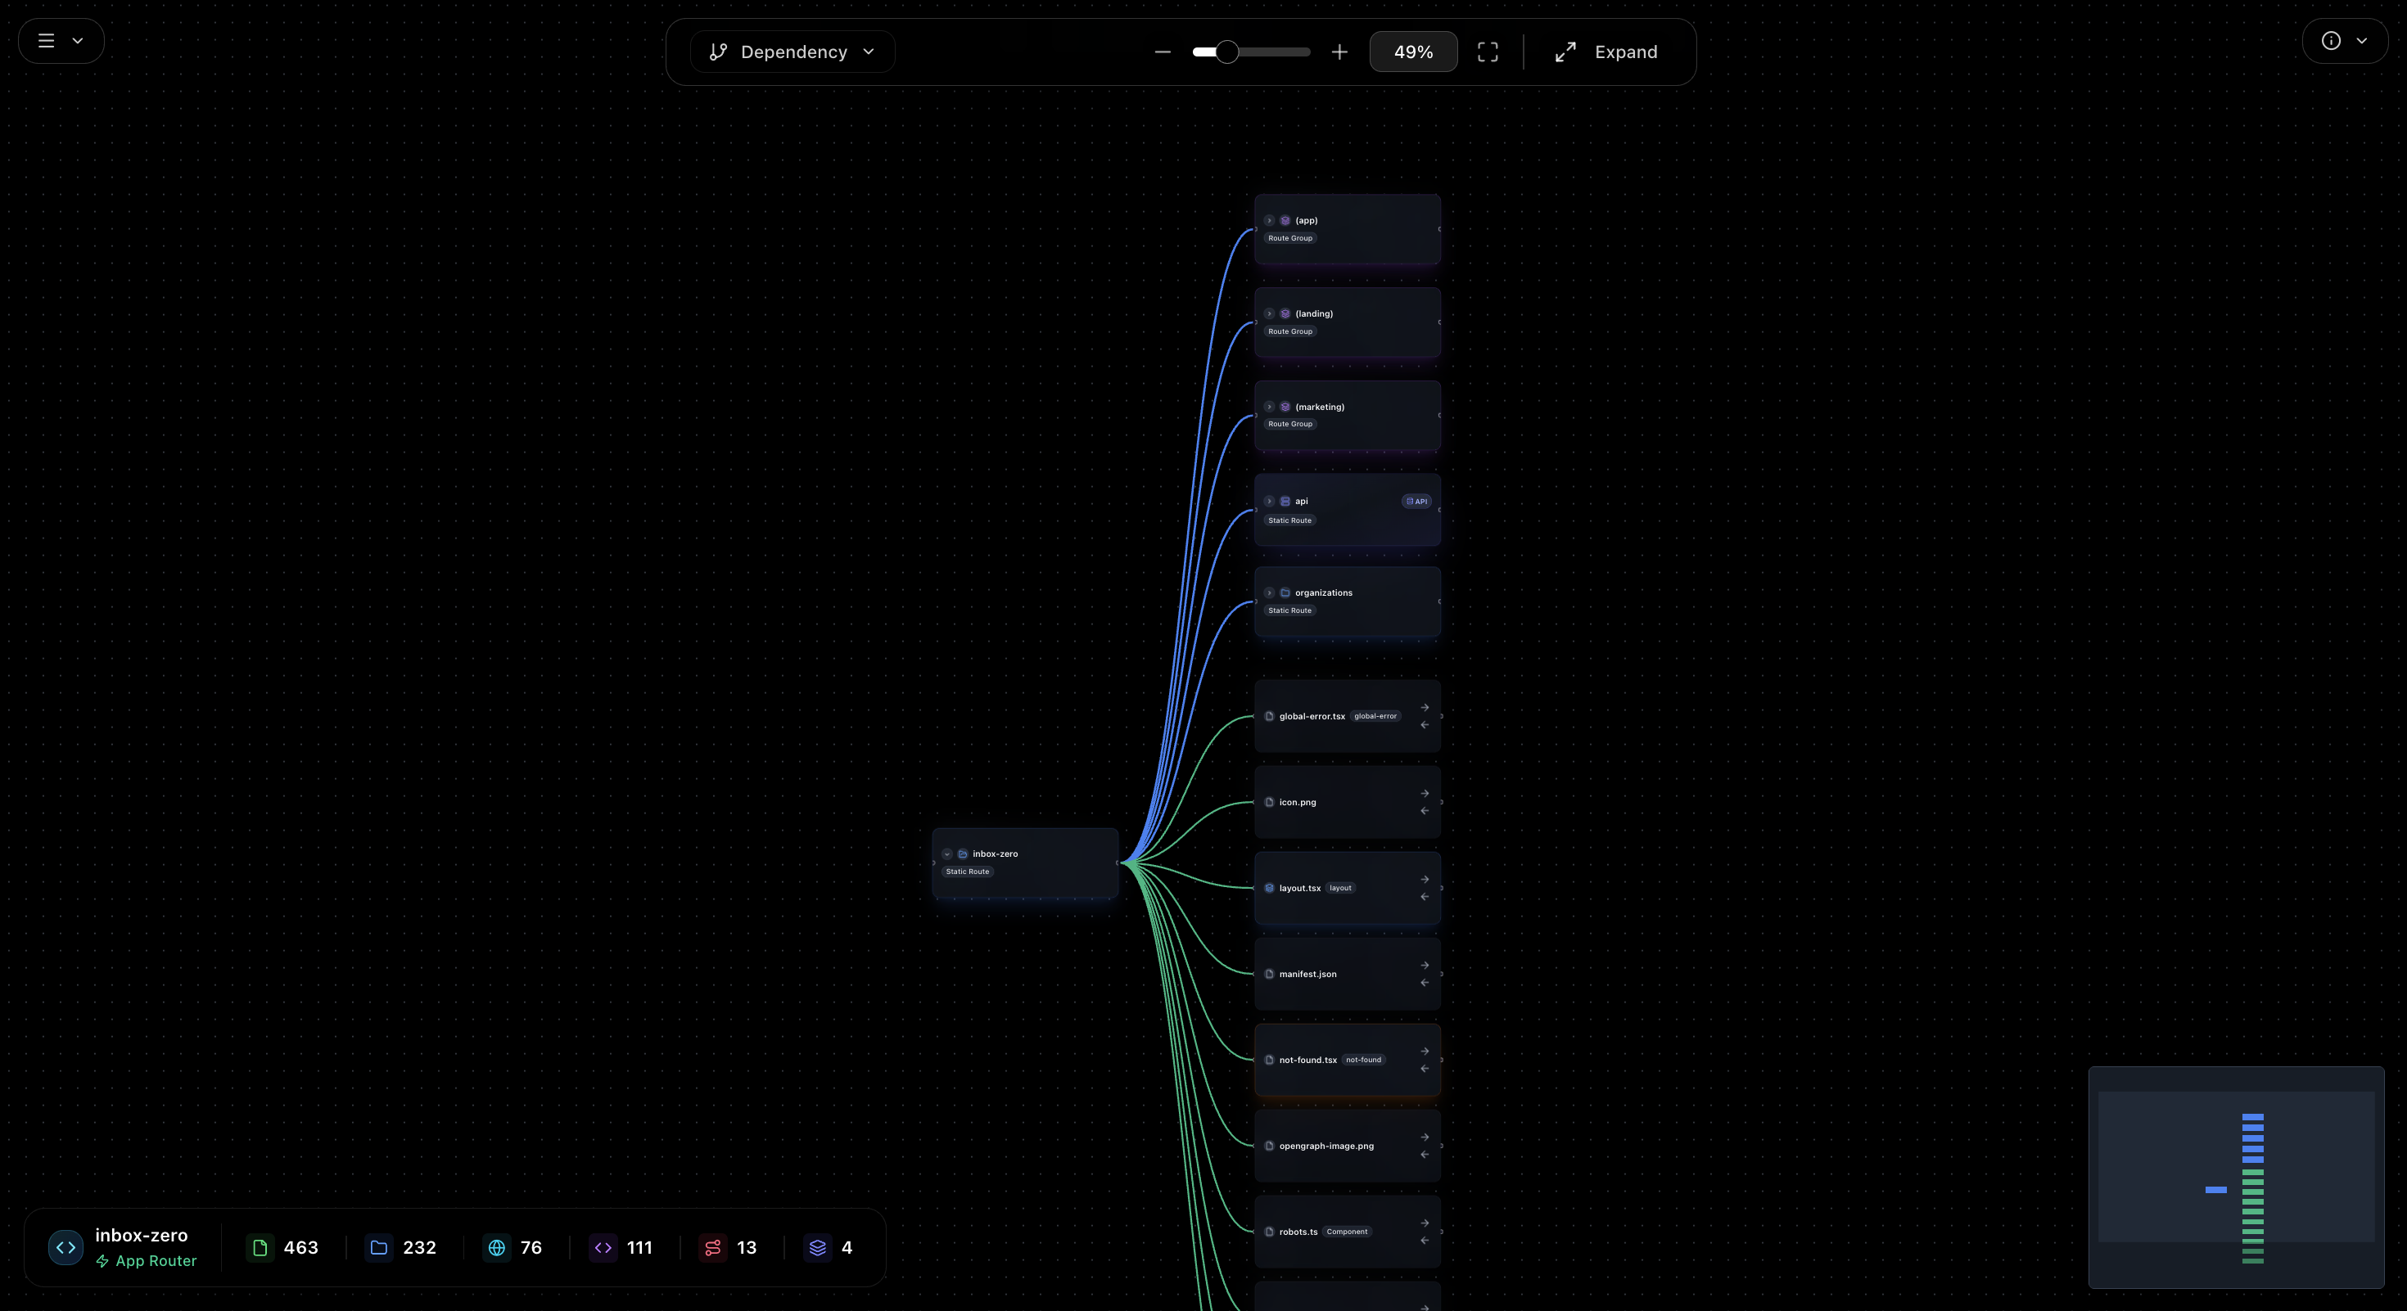Open the info dropdown in top-right corner
The height and width of the screenshot is (1311, 2407).
pyautogui.click(x=2346, y=41)
